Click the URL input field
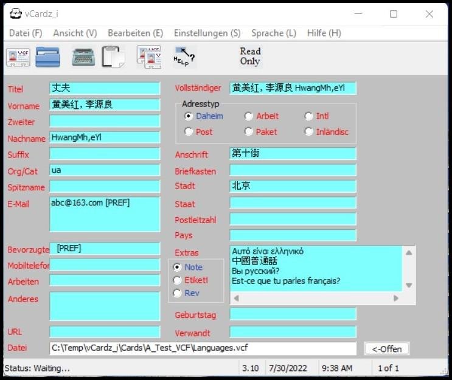The width and height of the screenshot is (452, 380). point(105,332)
